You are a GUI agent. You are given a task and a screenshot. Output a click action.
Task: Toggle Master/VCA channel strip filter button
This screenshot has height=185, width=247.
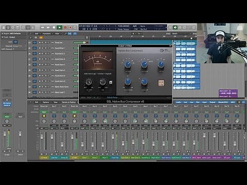tap(223, 102)
